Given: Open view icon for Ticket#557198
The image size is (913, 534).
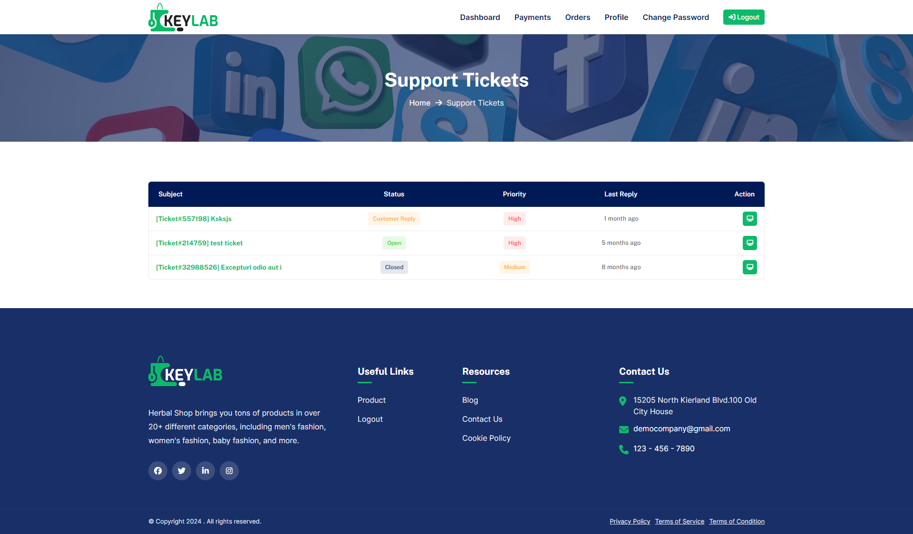Looking at the screenshot, I should coord(749,219).
